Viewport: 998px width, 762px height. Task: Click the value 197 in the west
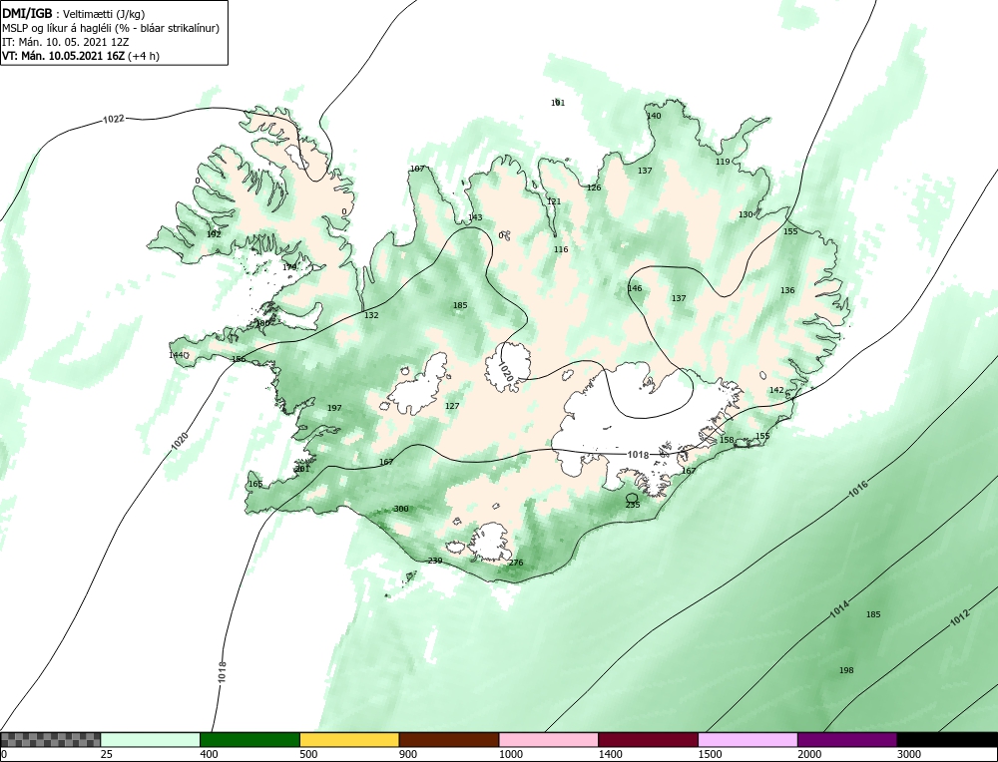pyautogui.click(x=334, y=408)
